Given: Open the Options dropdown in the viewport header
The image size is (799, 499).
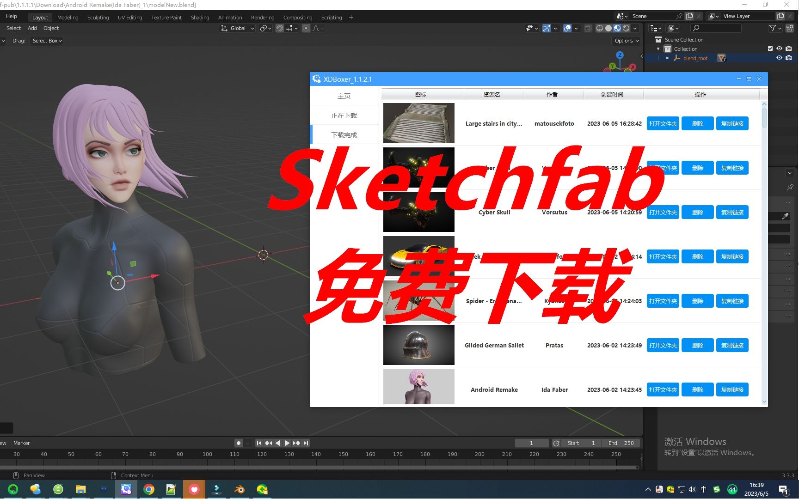Looking at the screenshot, I should 626,41.
